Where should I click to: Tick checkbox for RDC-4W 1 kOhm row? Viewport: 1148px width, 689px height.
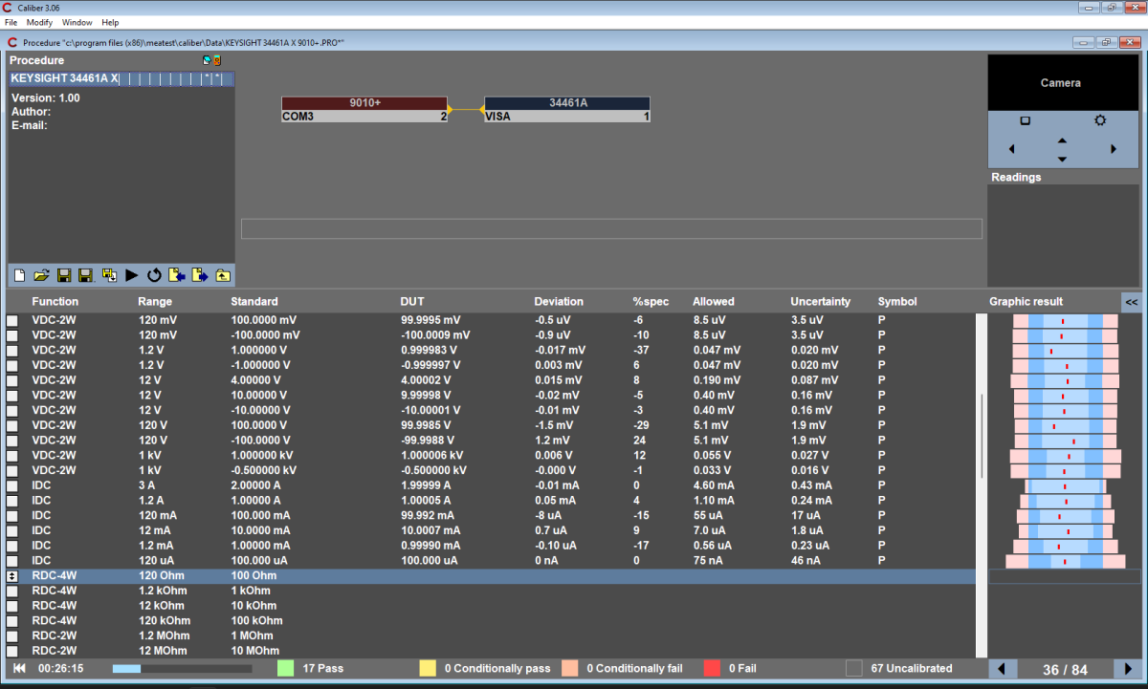click(x=12, y=591)
